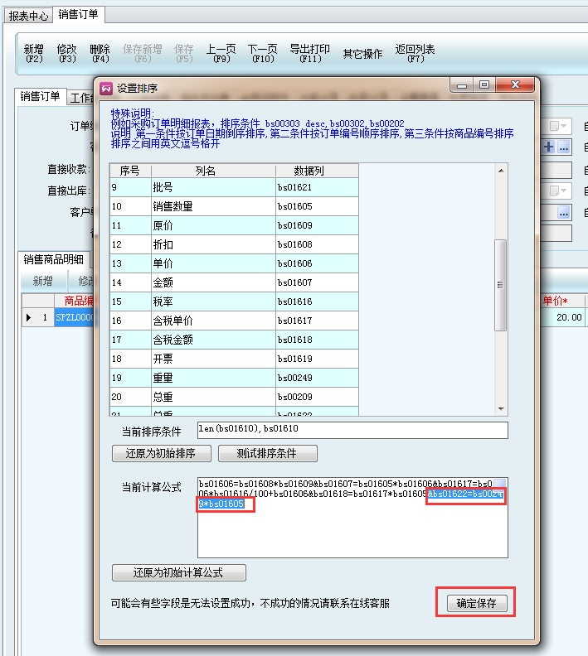Go to next page with 下一页
The width and height of the screenshot is (588, 656).
(262, 54)
